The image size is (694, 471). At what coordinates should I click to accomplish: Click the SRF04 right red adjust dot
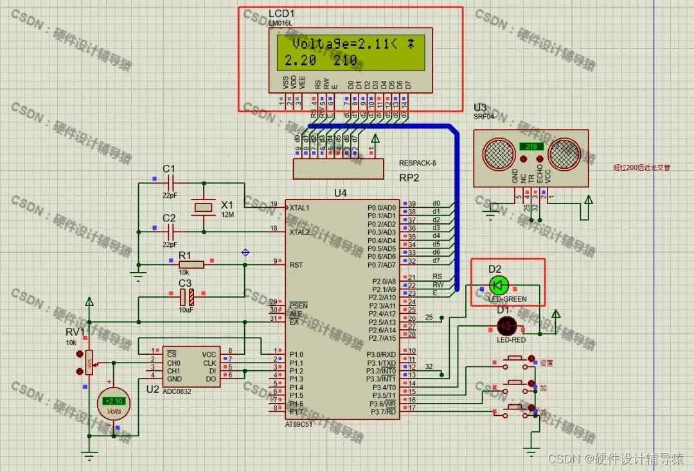(x=540, y=158)
